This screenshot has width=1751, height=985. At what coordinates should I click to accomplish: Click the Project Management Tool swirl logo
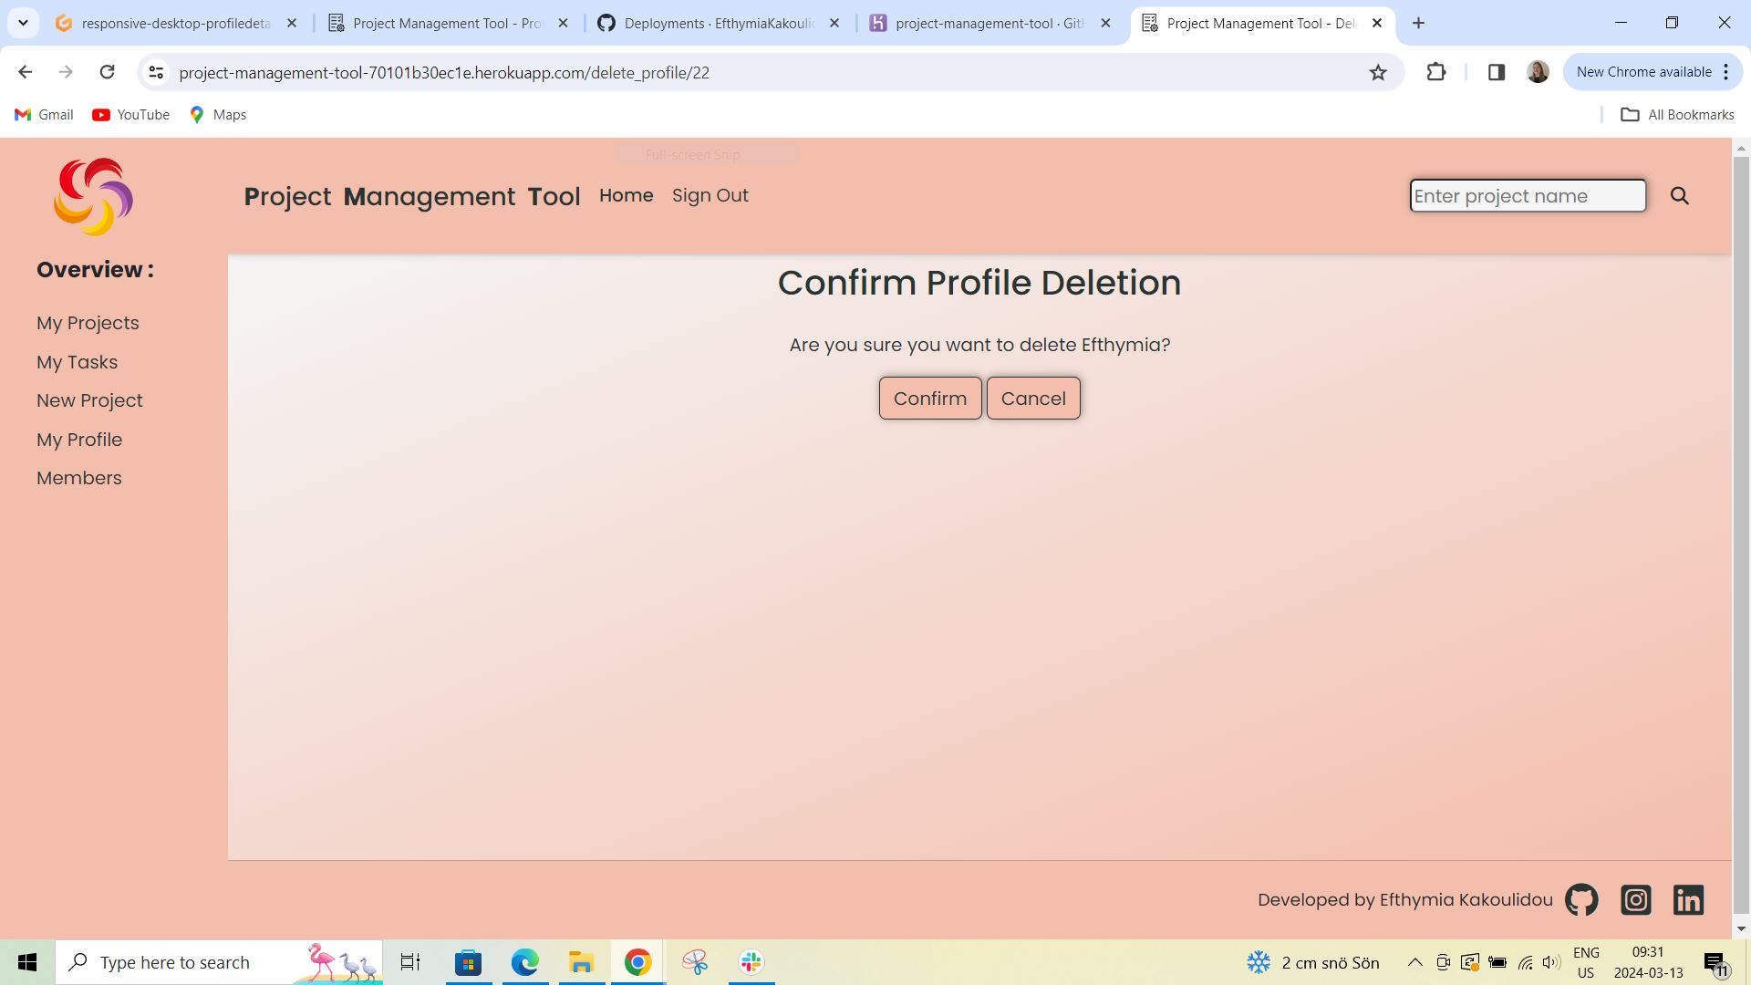point(92,195)
